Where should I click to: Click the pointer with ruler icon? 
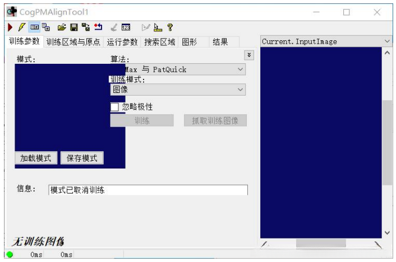pyautogui.click(x=158, y=27)
